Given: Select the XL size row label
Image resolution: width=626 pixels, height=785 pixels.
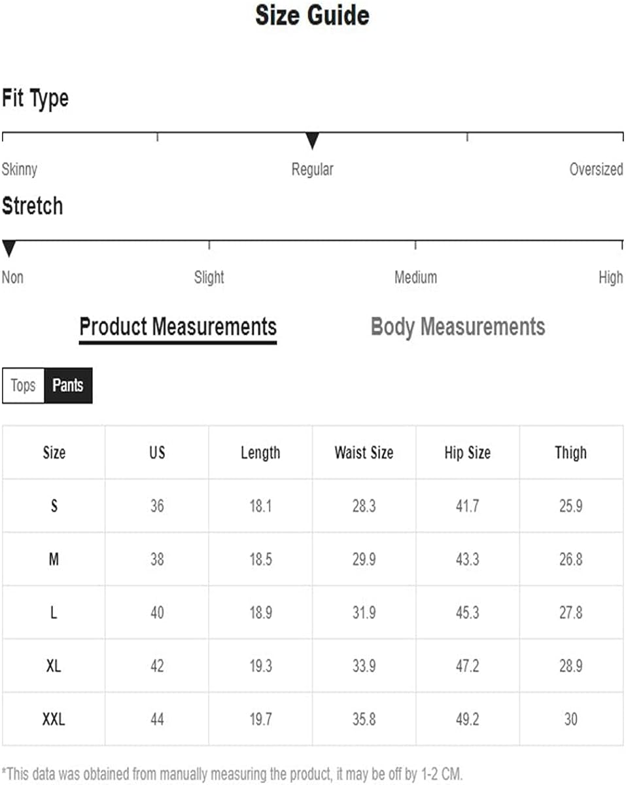Looking at the screenshot, I should coord(54,666).
